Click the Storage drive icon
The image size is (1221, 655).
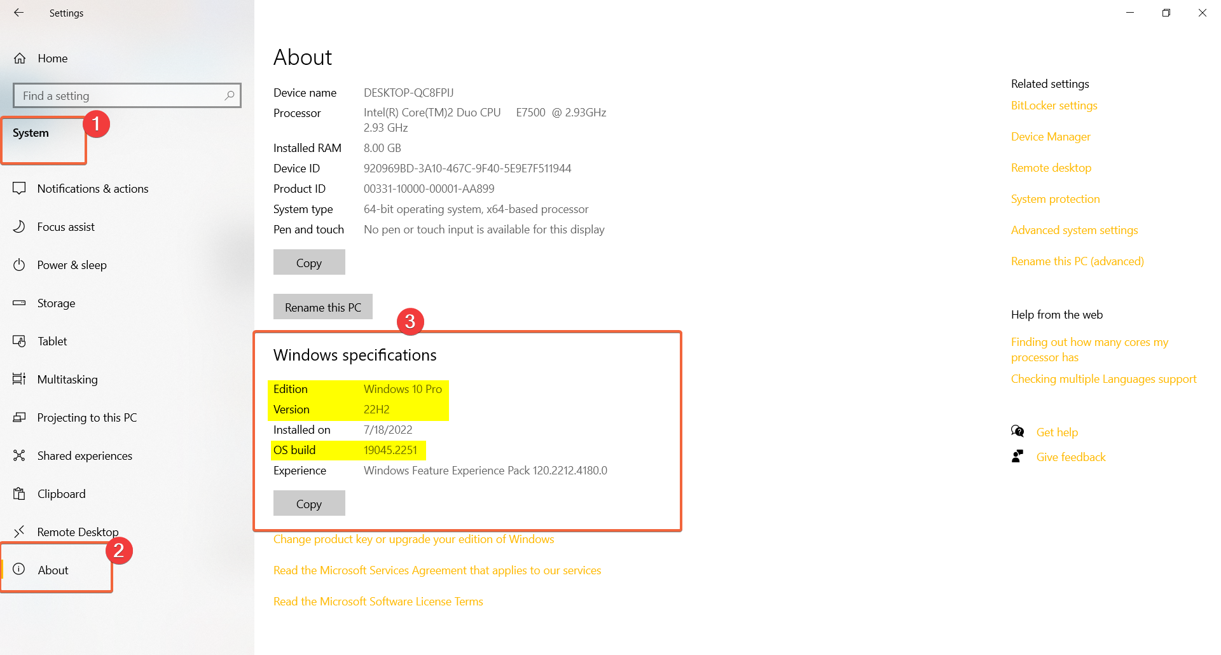[x=19, y=303]
